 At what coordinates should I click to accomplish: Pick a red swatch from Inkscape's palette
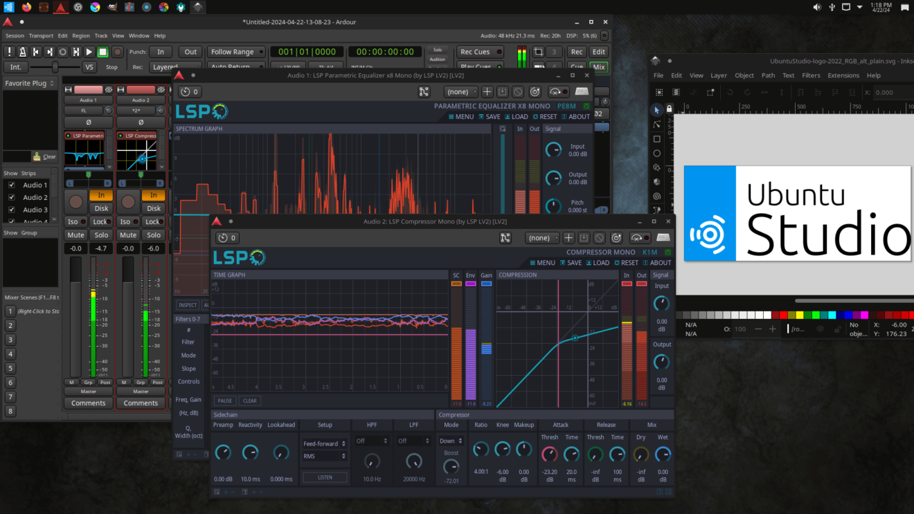click(784, 315)
